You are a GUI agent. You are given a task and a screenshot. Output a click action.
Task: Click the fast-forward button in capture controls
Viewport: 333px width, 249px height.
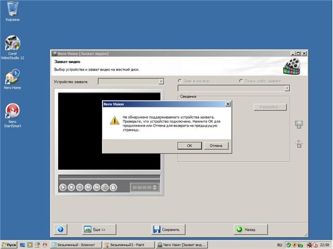click(x=97, y=187)
